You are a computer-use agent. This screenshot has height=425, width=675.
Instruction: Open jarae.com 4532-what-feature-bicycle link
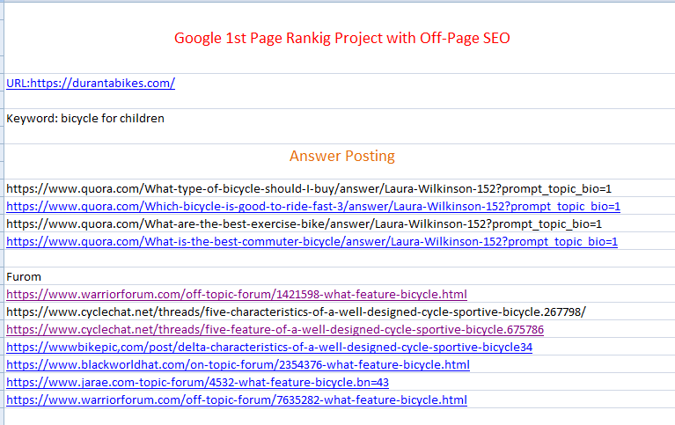tap(198, 383)
